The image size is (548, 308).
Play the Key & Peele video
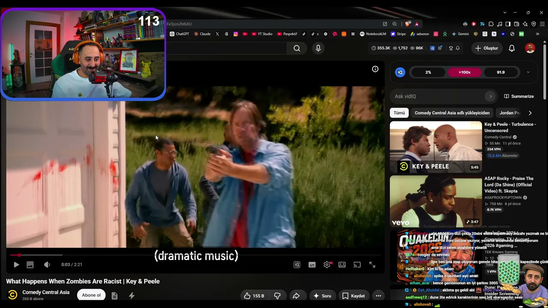16,265
